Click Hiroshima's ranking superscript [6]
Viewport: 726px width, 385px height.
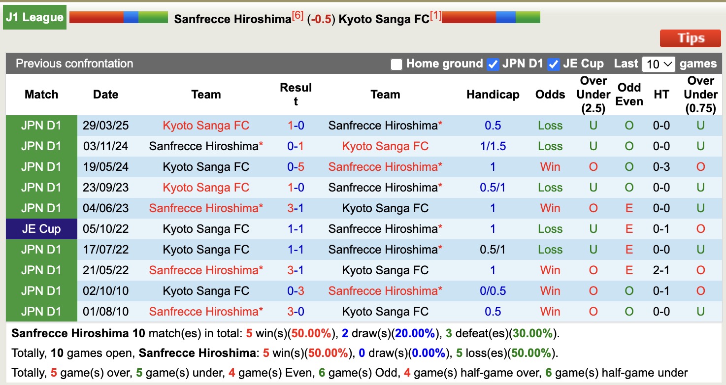point(297,15)
